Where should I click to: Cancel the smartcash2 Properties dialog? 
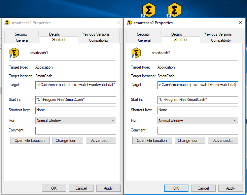203,188
